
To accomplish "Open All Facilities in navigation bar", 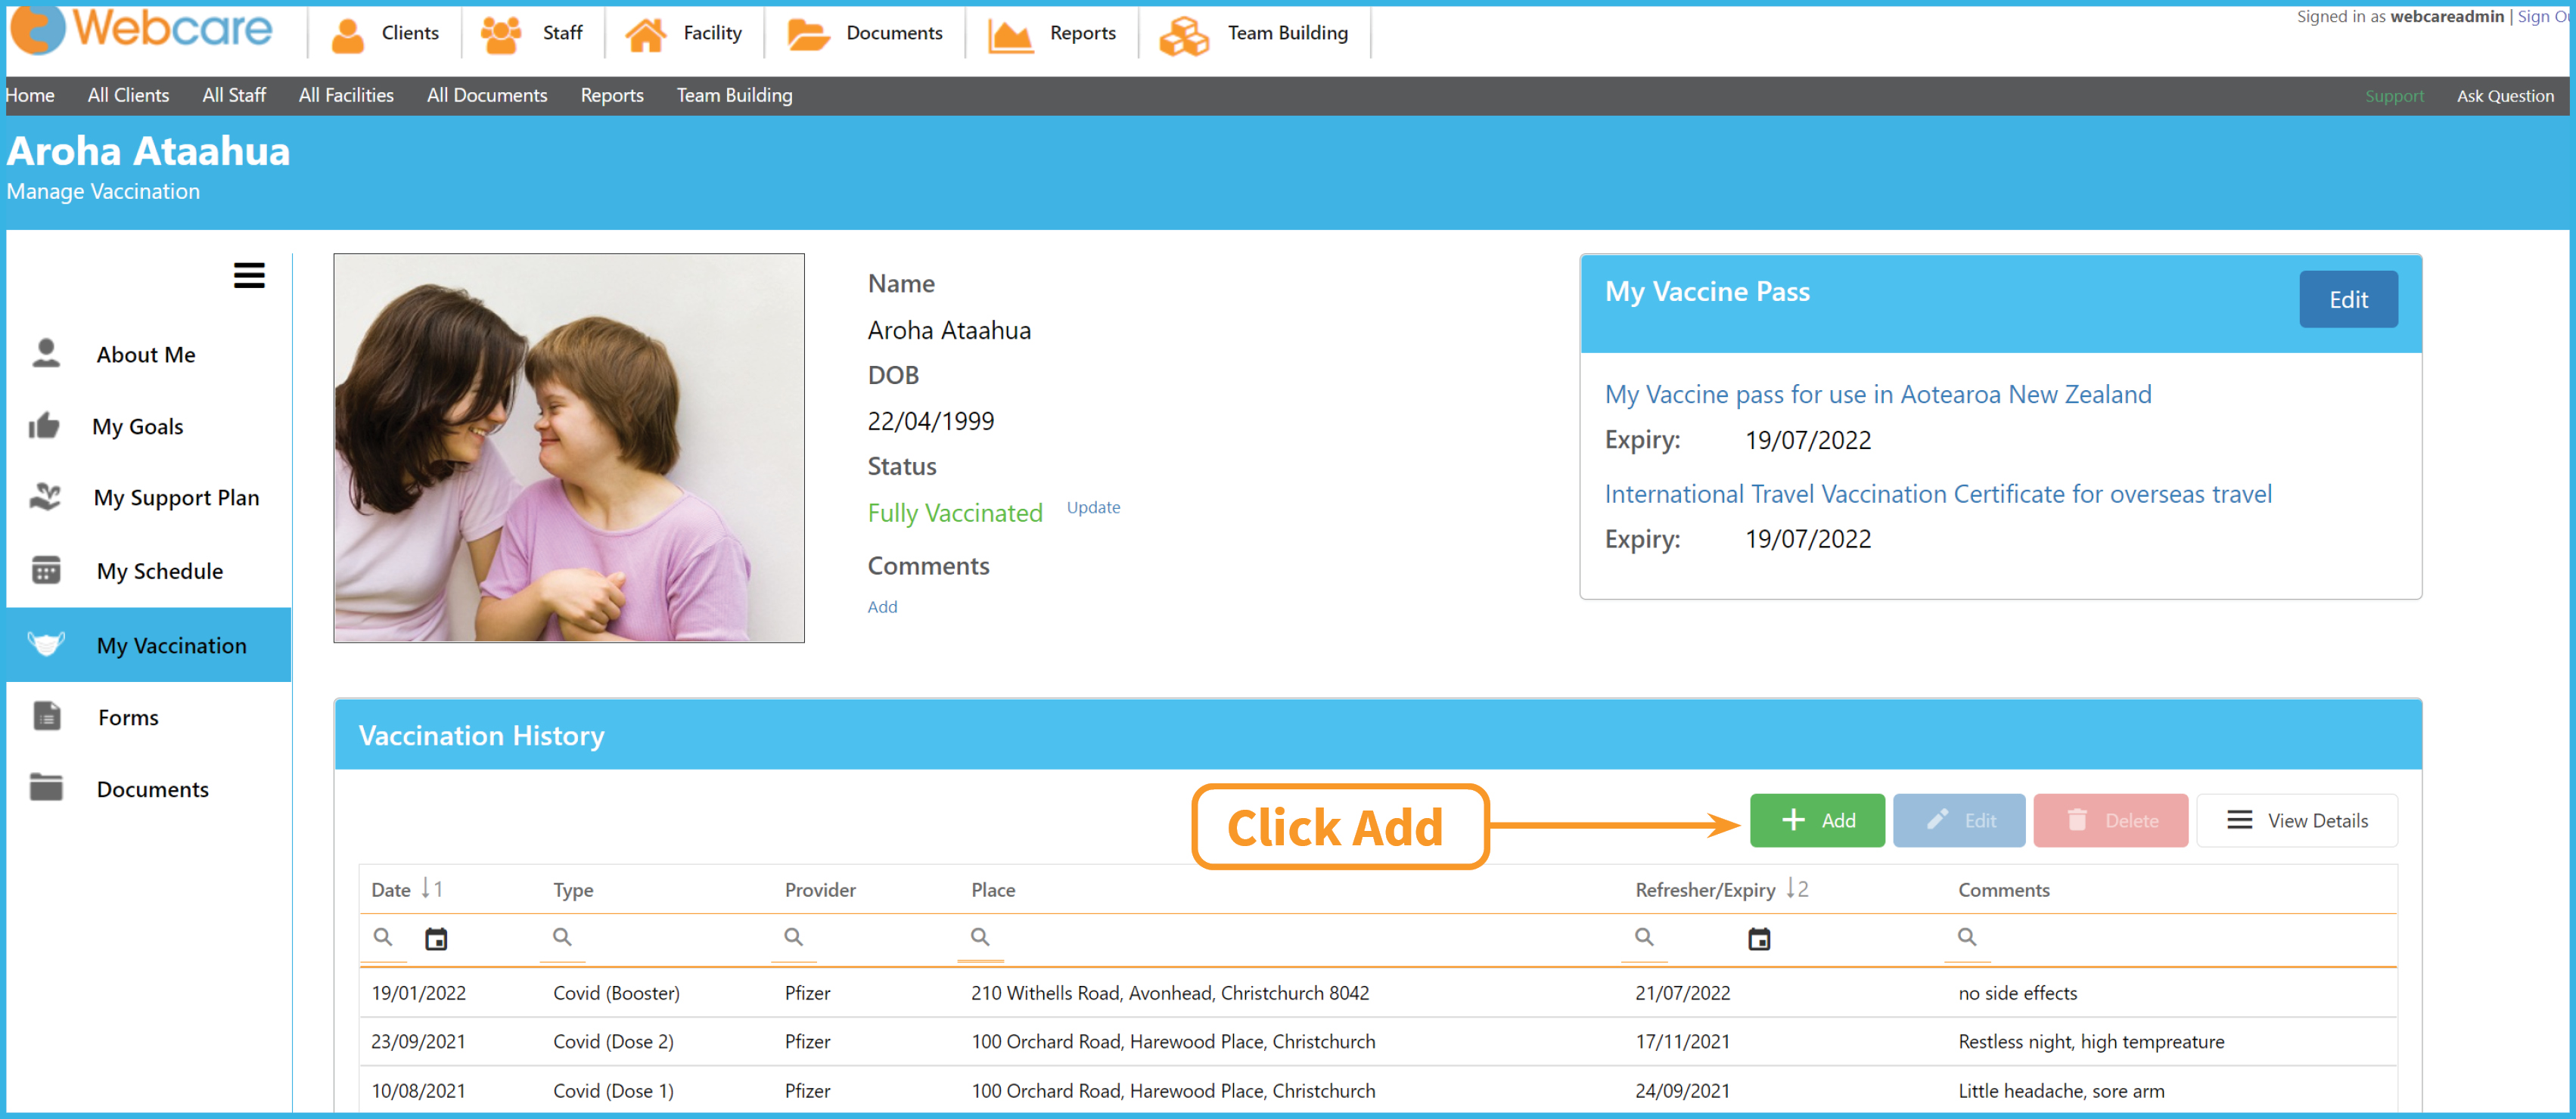I will [346, 95].
